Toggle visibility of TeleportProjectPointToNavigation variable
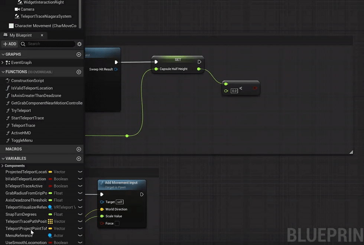Viewport: 364px width, 245px height. pyautogui.click(x=80, y=228)
